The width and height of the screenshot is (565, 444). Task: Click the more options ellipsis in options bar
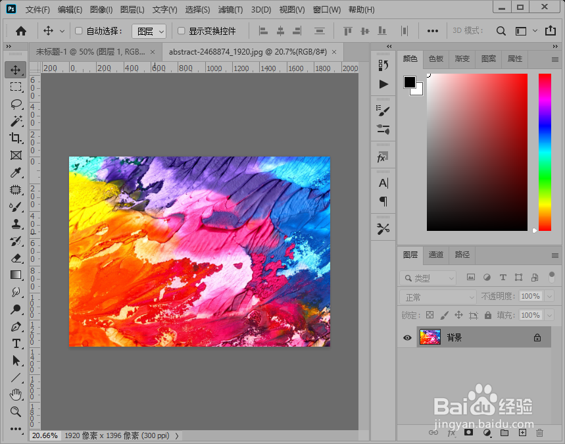tap(432, 31)
